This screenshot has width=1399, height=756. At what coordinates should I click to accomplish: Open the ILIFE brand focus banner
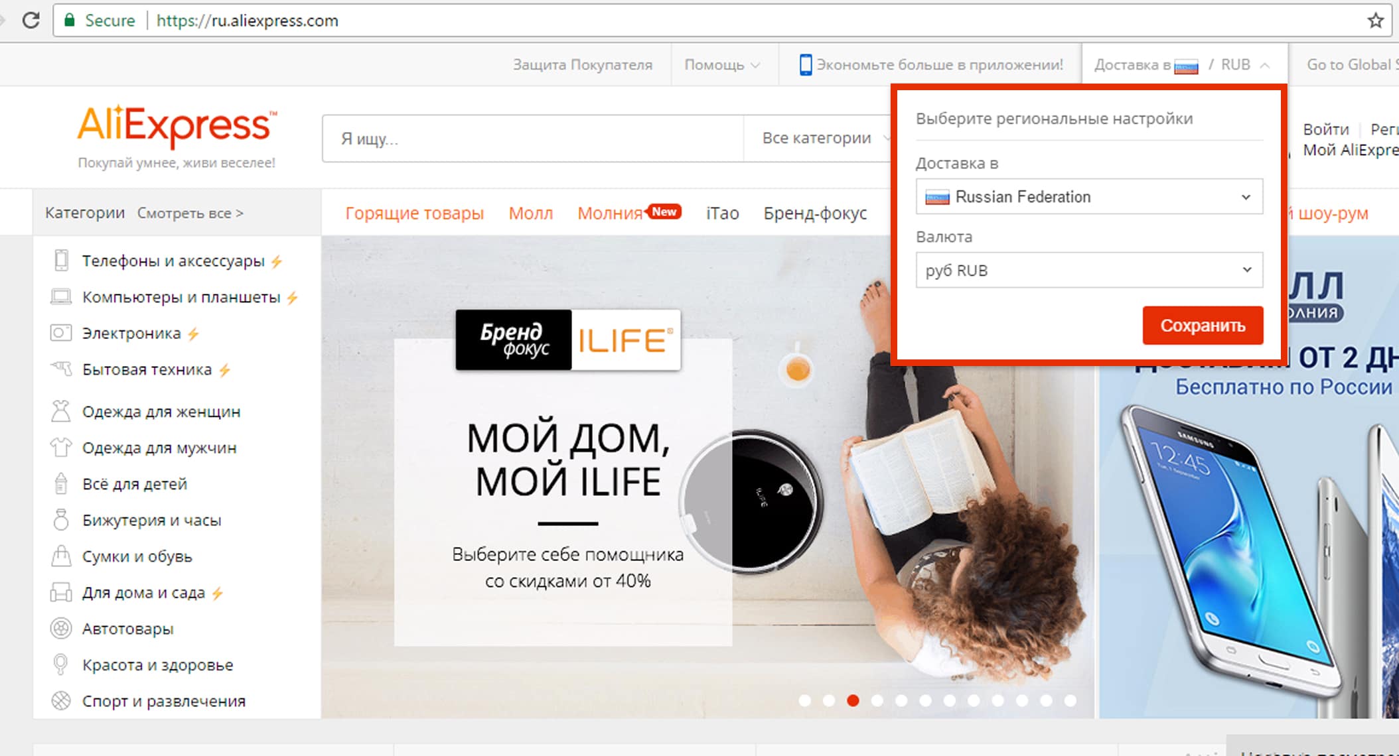[707, 477]
